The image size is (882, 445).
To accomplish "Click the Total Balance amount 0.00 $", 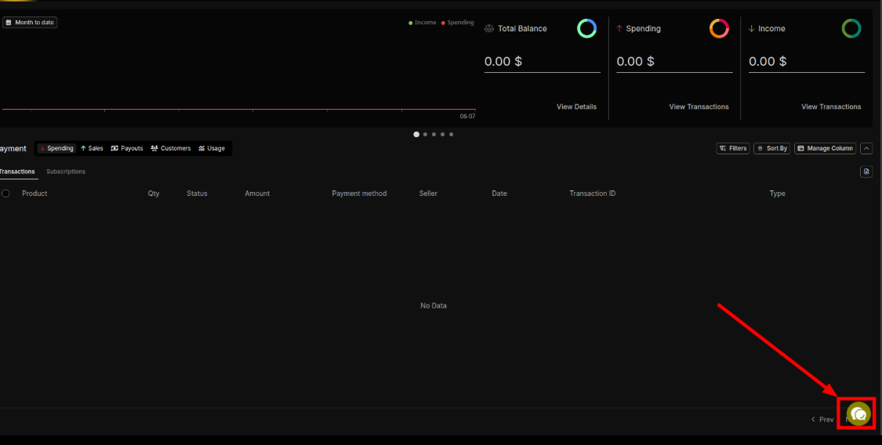I will 503,61.
